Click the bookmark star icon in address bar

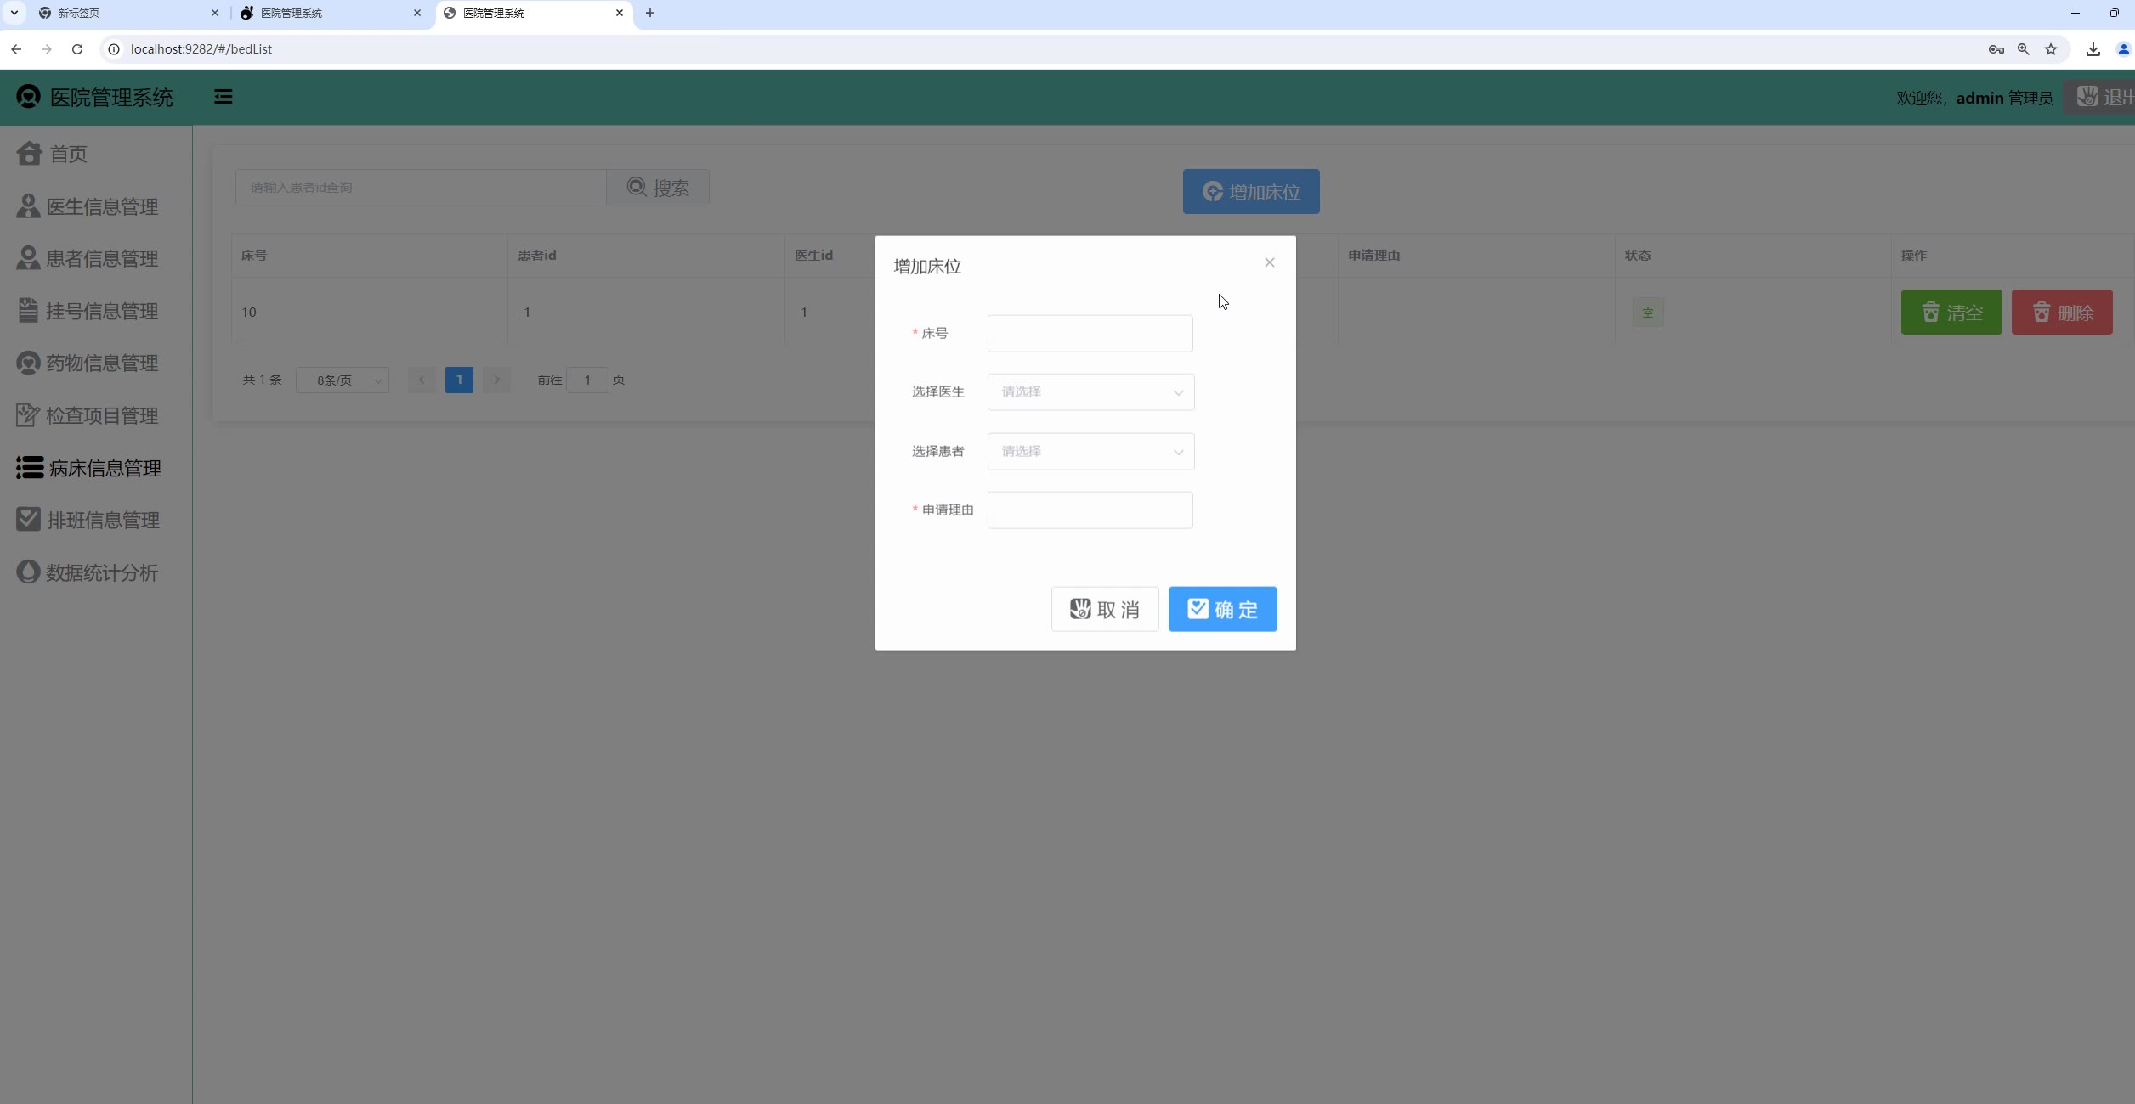2051,49
